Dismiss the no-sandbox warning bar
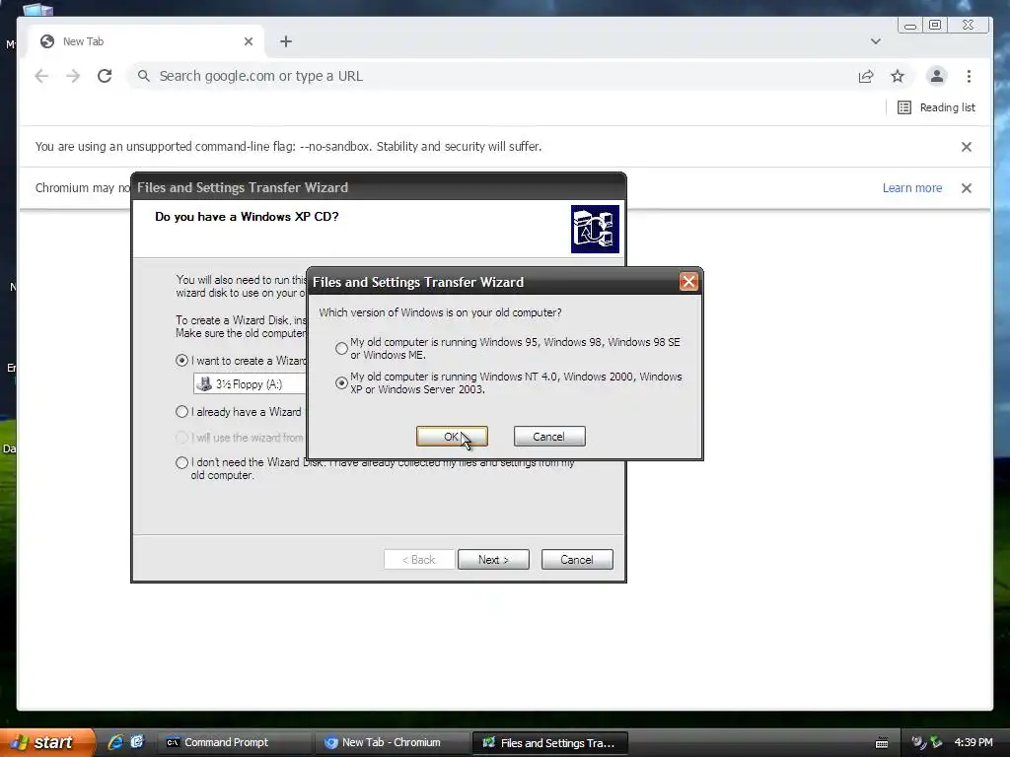 pos(967,147)
